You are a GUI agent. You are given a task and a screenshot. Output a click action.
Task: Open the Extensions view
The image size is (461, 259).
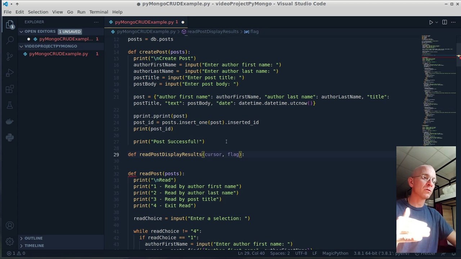pos(10,89)
